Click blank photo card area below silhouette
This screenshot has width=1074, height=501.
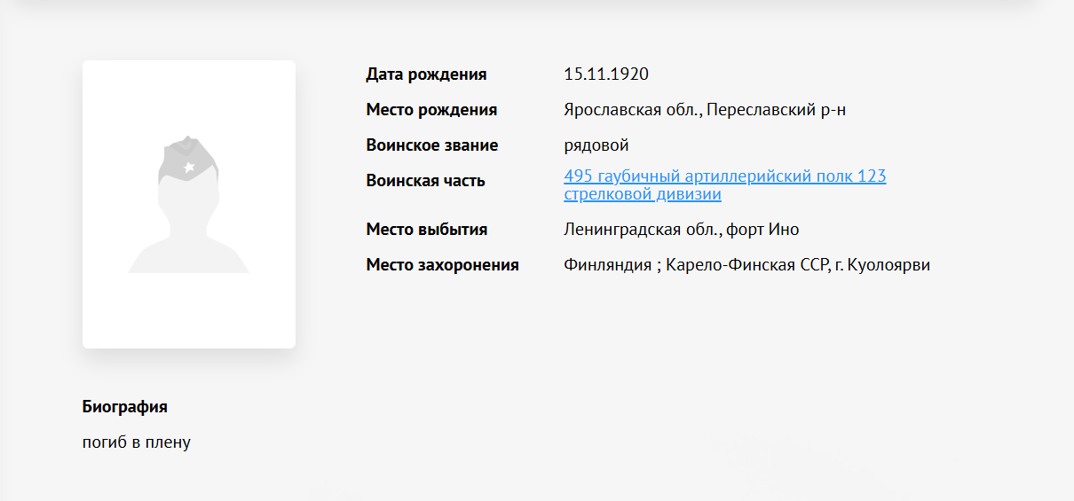188,310
